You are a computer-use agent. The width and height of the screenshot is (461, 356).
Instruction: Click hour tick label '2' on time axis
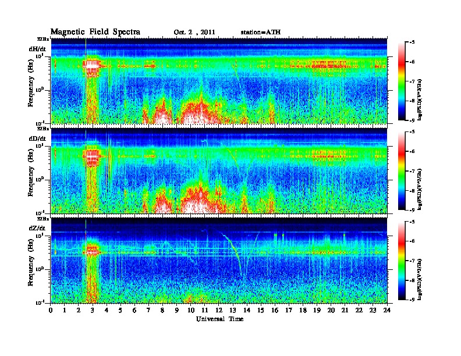click(x=79, y=310)
